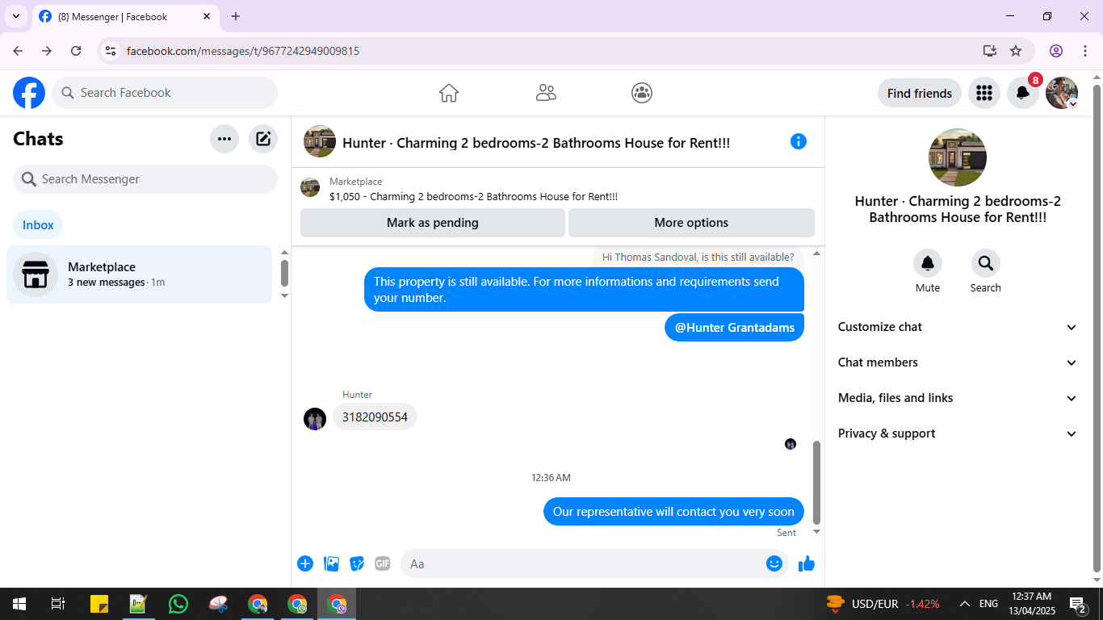This screenshot has width=1103, height=620.
Task: Click the chat list scrollbar thumb
Action: point(284,273)
